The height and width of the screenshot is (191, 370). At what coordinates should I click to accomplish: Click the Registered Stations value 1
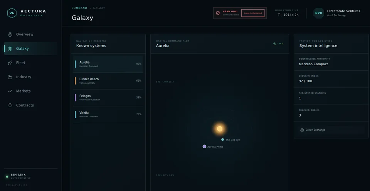tap(300, 98)
